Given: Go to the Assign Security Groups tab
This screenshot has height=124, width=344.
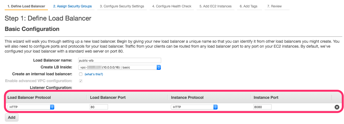Looking at the screenshot, I should point(72,6).
